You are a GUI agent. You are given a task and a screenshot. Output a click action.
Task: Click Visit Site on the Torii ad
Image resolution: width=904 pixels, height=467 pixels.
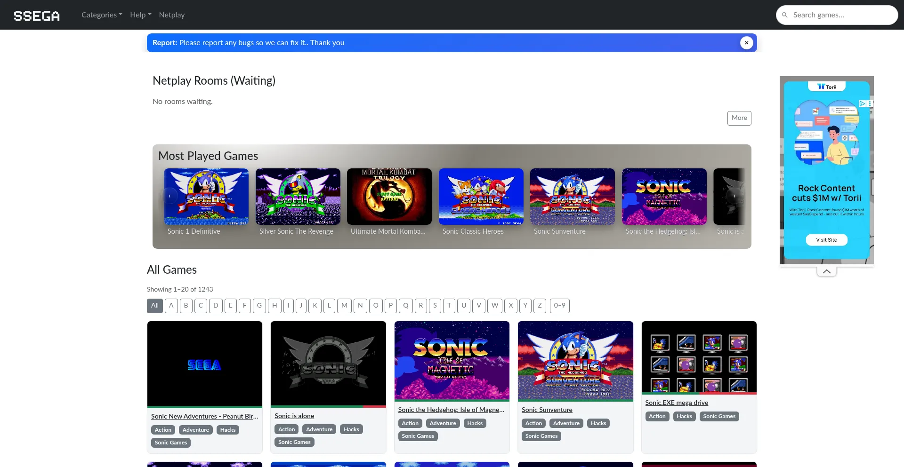pyautogui.click(x=826, y=240)
